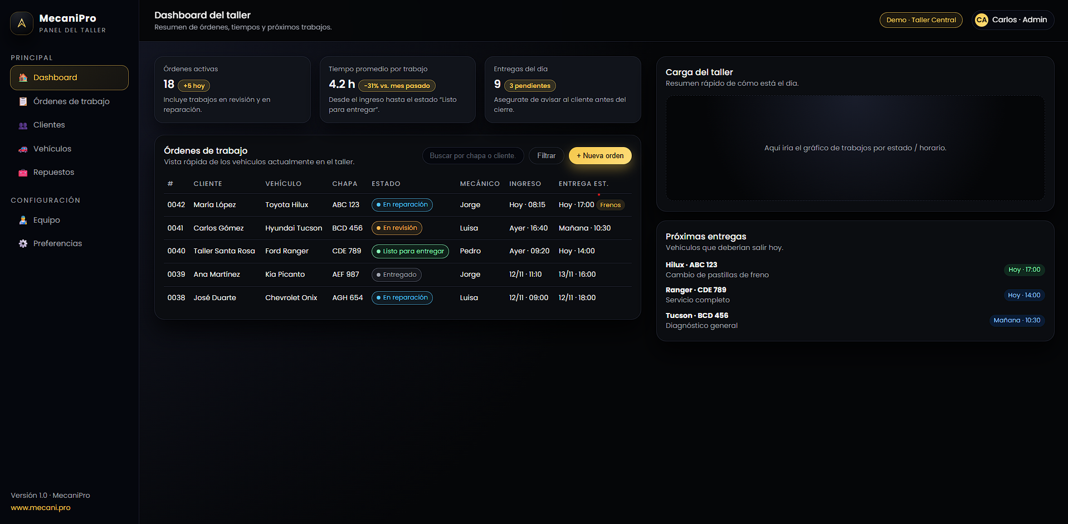Click the Repuestos toolbox icon

tap(23, 173)
